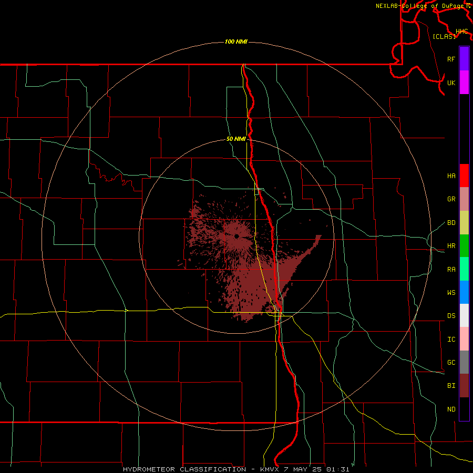Click the ND black legend swatch
473x473 pixels.
464,409
